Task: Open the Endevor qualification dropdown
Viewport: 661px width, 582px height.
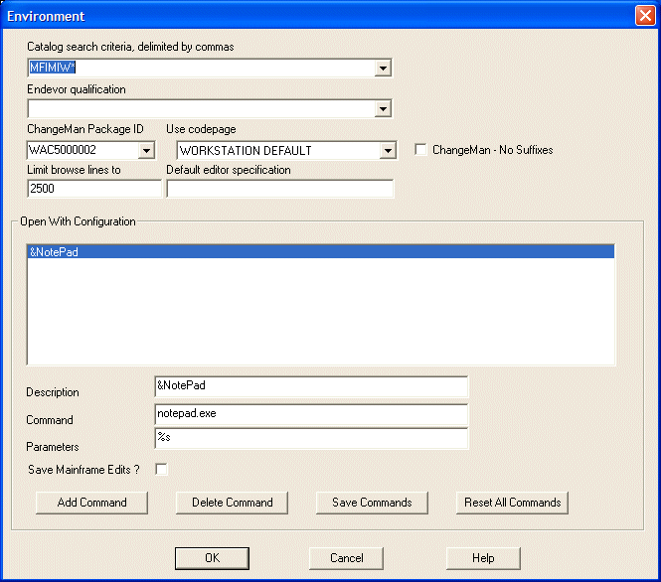Action: coord(383,109)
